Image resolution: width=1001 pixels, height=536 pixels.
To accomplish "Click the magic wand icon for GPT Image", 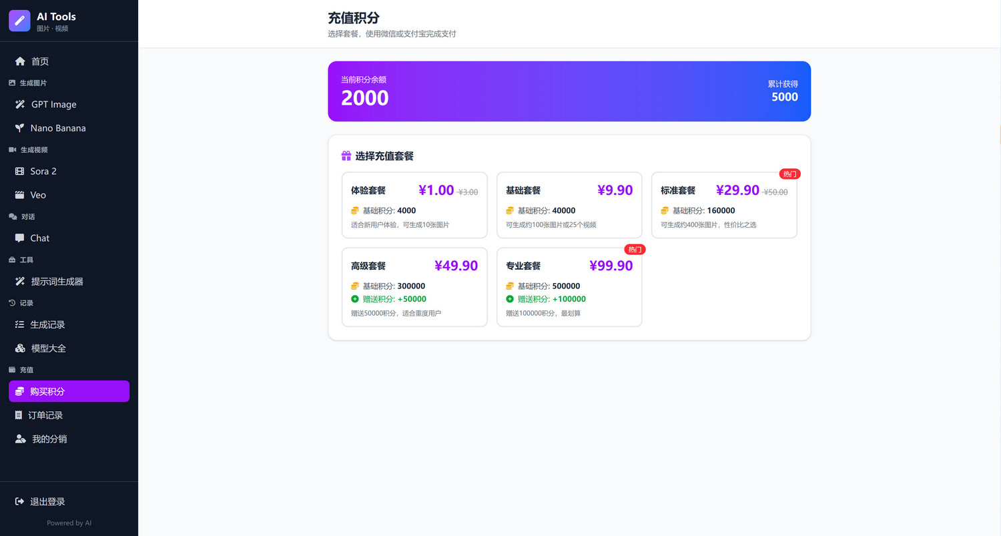I will [20, 105].
